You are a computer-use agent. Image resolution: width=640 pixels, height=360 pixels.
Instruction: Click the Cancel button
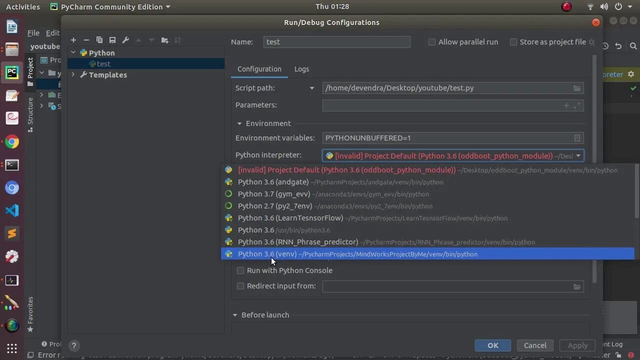(x=535, y=345)
